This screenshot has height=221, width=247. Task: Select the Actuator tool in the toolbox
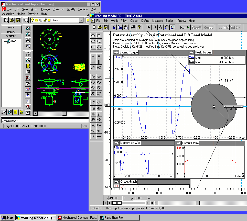99,125
